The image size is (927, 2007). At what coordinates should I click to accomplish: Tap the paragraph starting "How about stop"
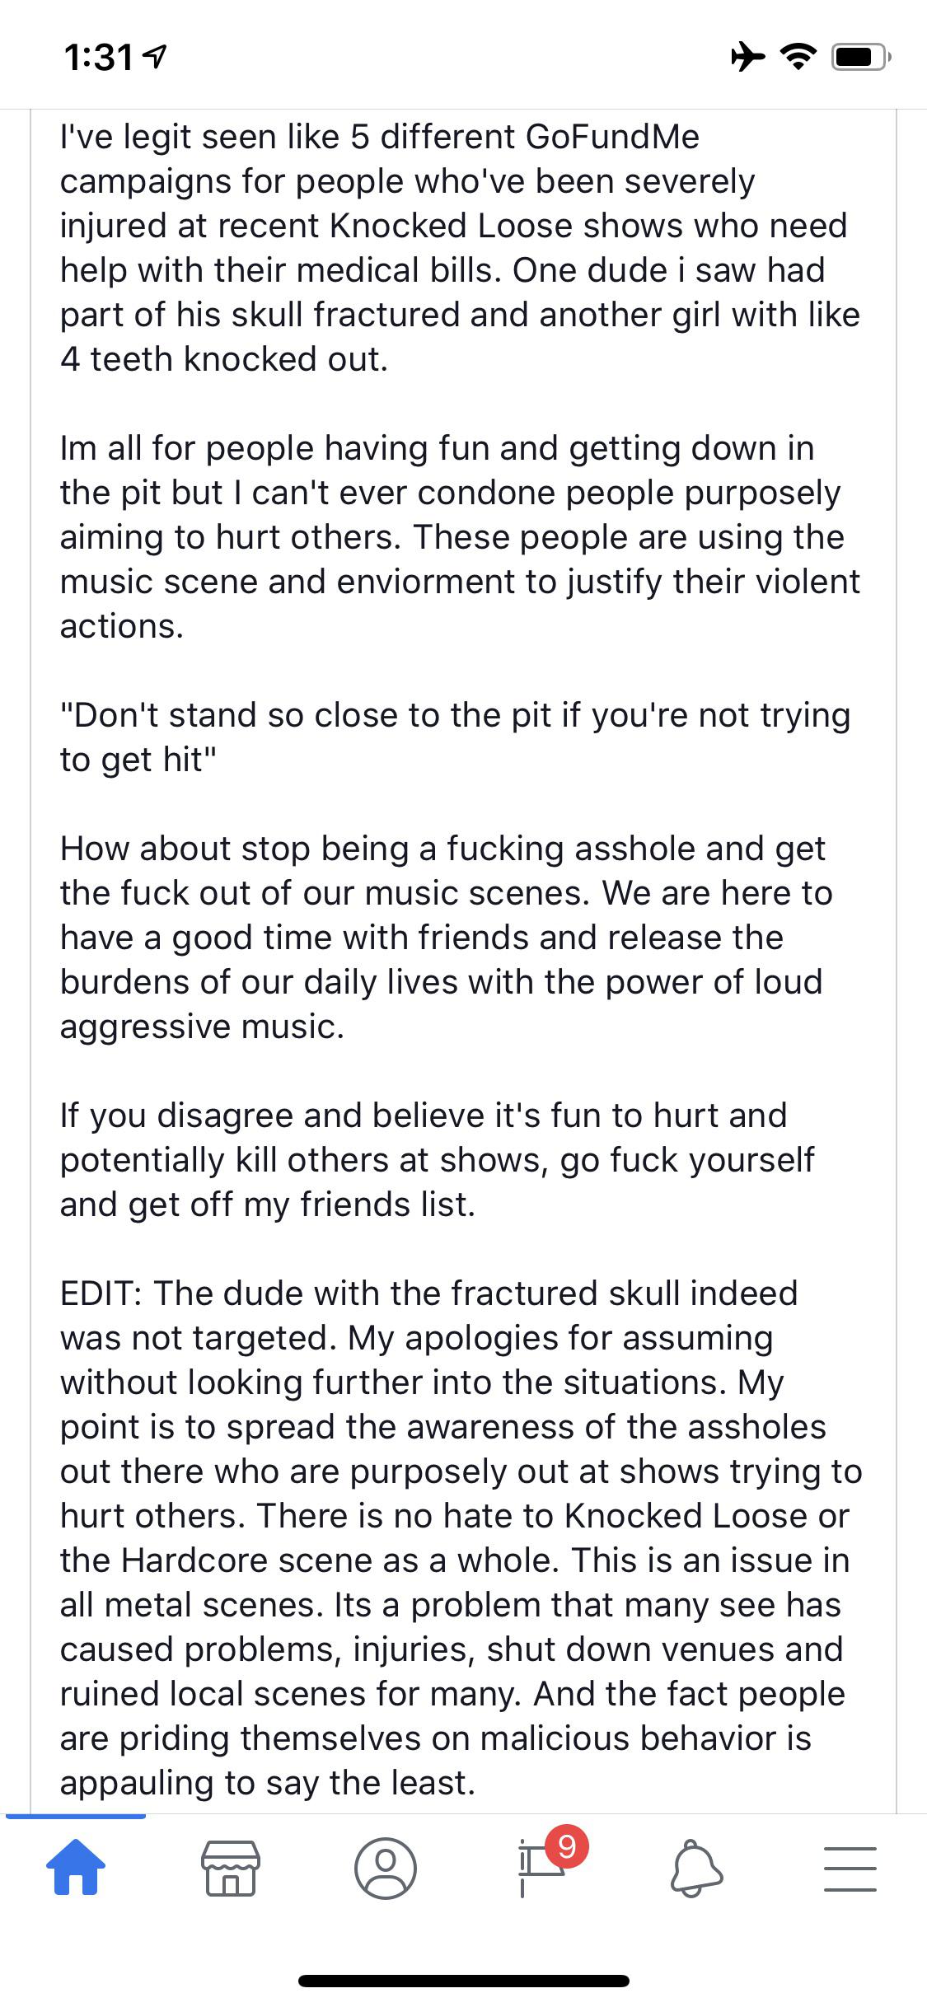pyautogui.click(x=447, y=938)
